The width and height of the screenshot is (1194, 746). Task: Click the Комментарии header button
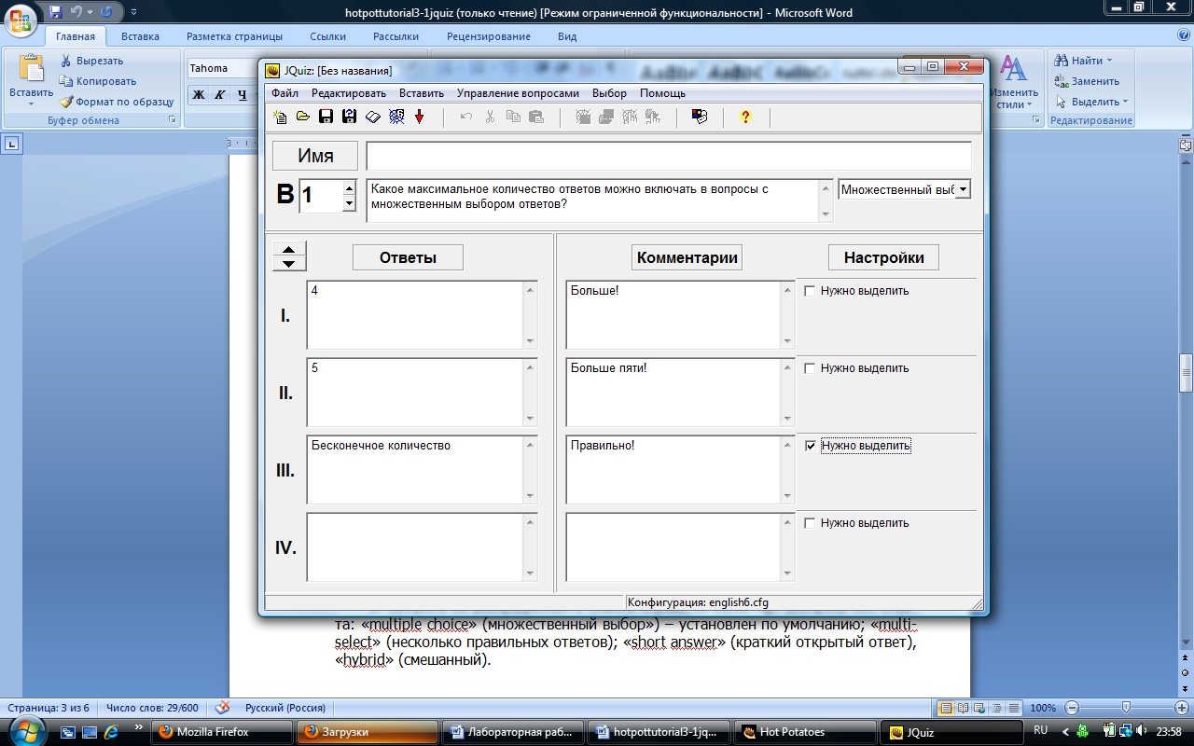687,258
